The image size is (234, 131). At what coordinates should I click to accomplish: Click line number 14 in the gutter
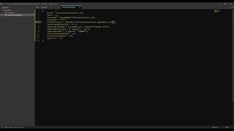(x=38, y=40)
